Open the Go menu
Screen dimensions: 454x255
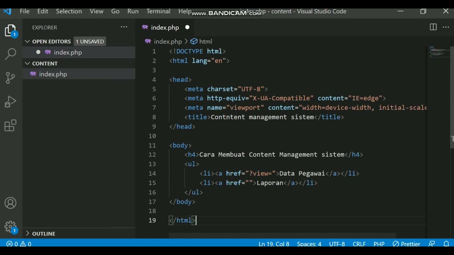[x=115, y=11]
